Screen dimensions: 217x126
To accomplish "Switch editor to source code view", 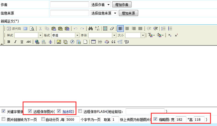I will click(14, 28).
